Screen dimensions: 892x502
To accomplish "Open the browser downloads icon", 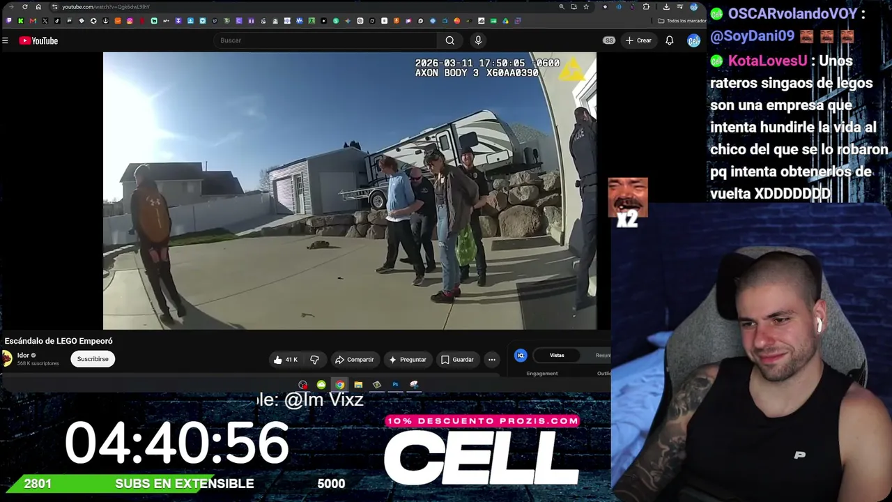I will (666, 7).
